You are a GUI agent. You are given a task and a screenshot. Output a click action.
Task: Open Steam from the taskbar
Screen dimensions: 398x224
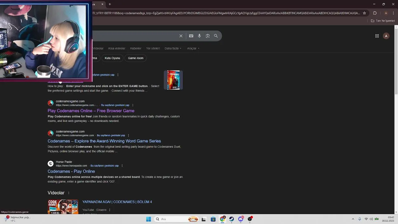click(x=232, y=219)
